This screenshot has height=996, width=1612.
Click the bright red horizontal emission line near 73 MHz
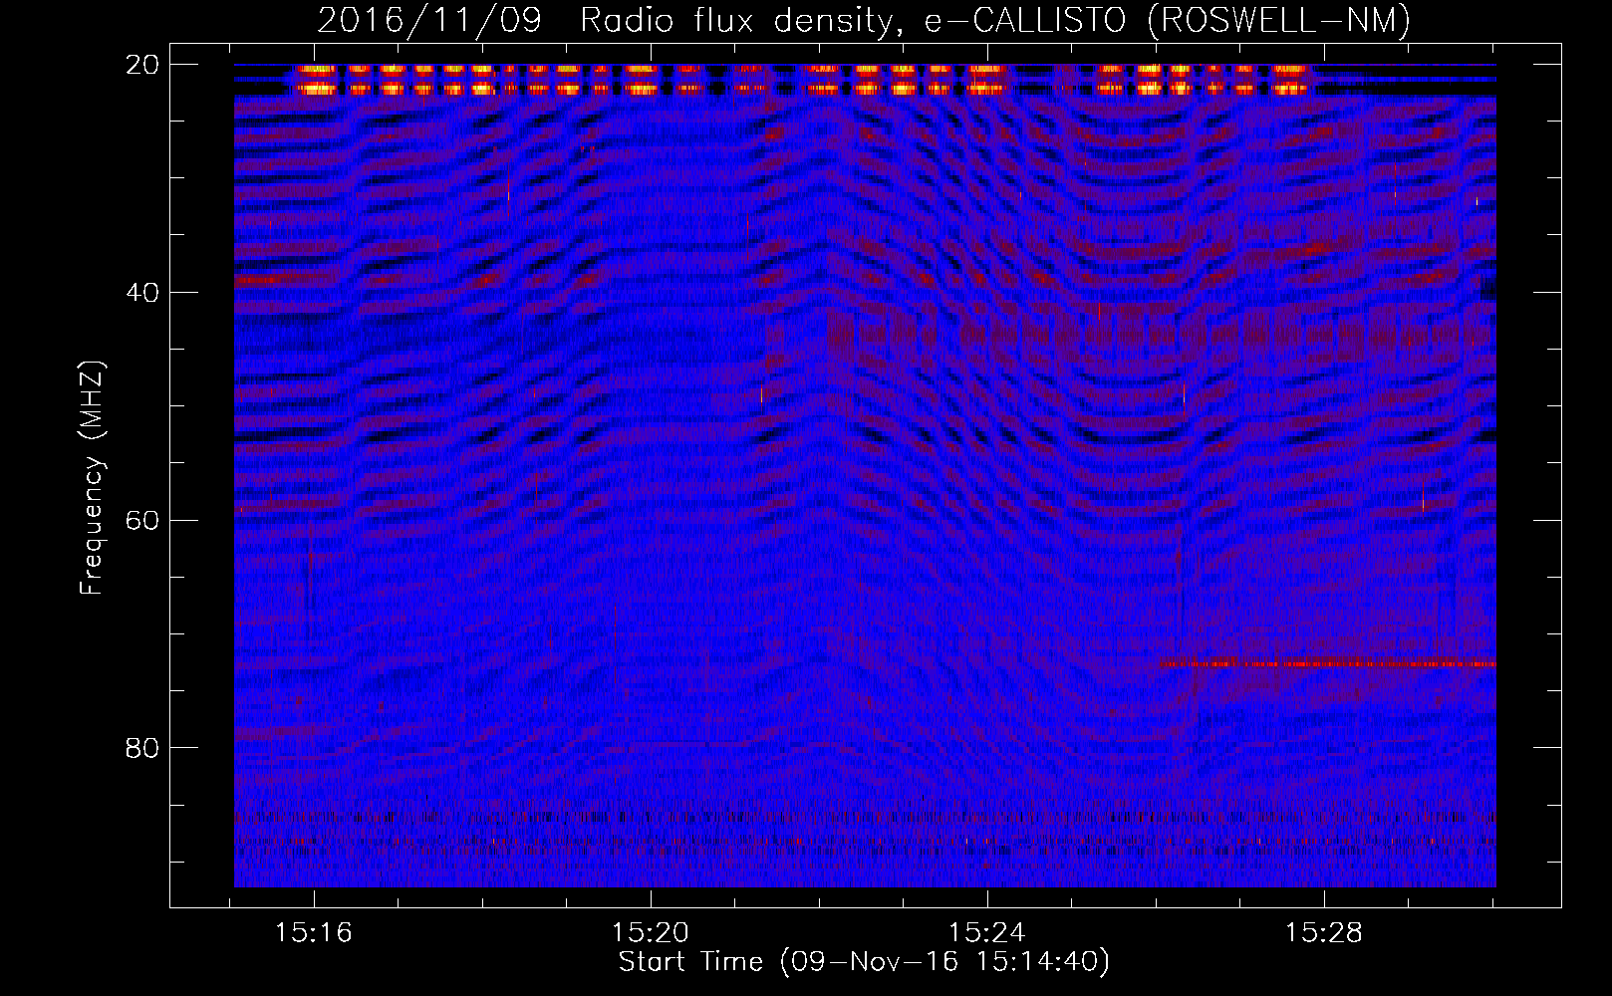1328,663
